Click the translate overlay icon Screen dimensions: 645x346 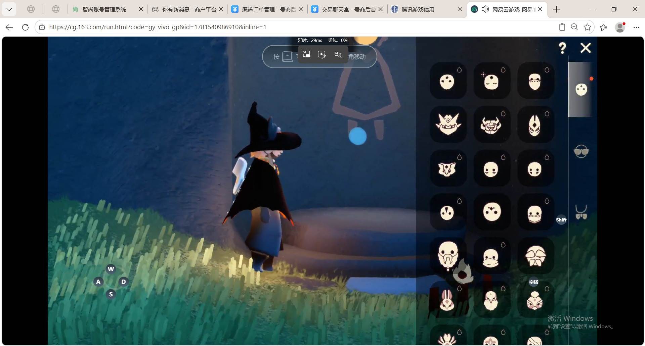tap(338, 54)
